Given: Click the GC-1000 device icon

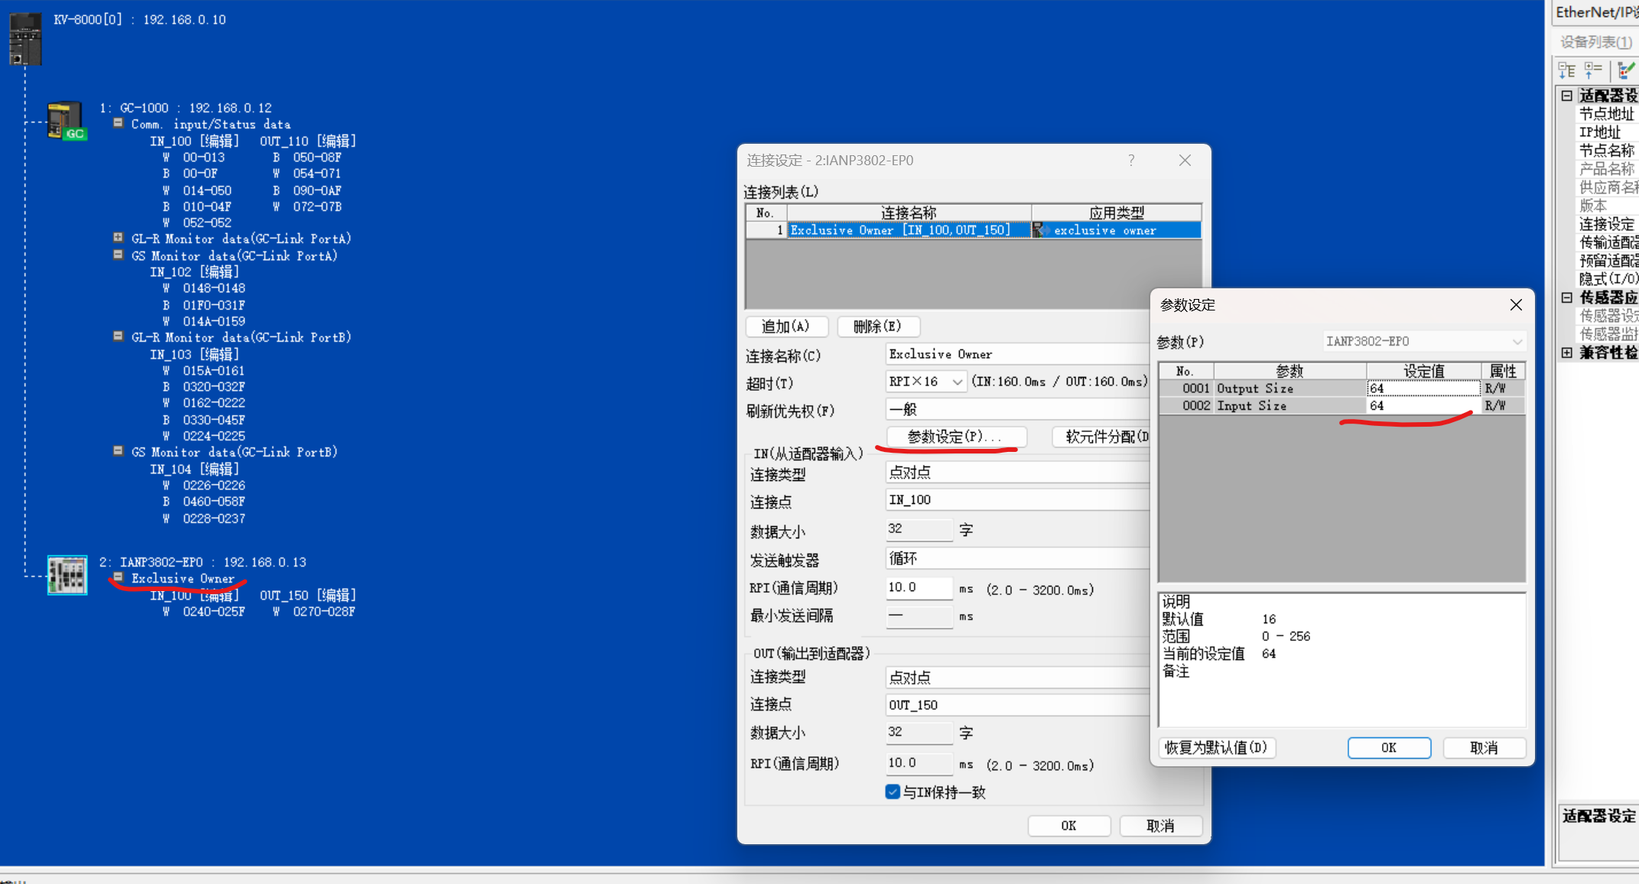Looking at the screenshot, I should point(66,121).
